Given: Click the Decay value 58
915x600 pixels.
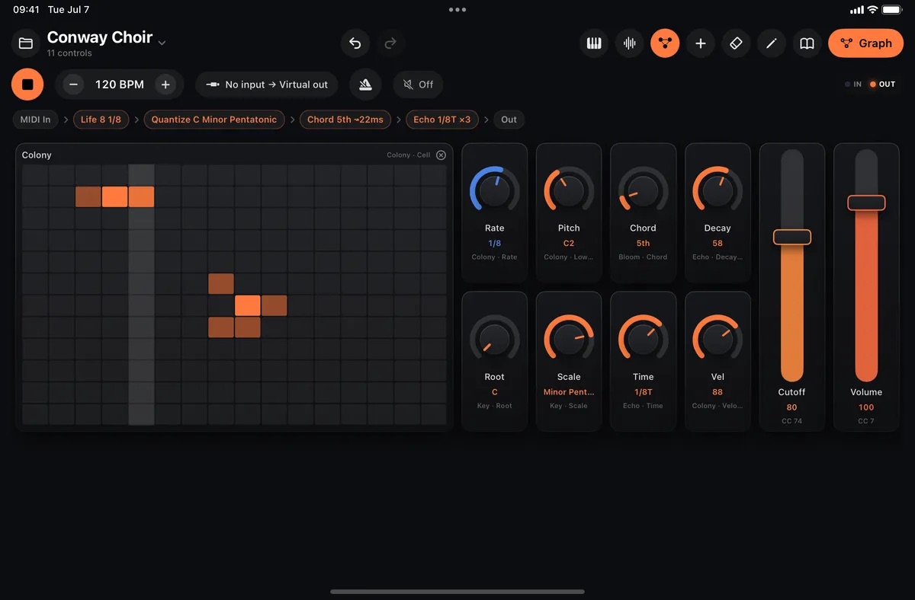Looking at the screenshot, I should click(x=718, y=244).
